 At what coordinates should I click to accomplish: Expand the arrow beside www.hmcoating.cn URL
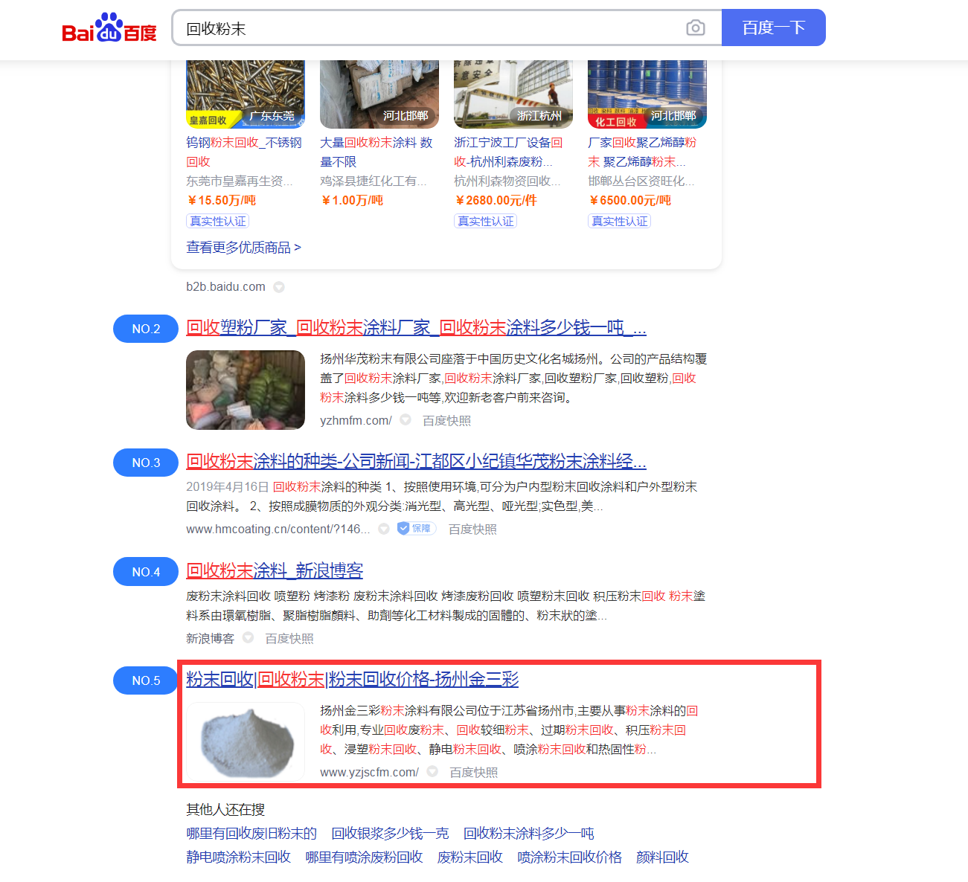tap(384, 529)
